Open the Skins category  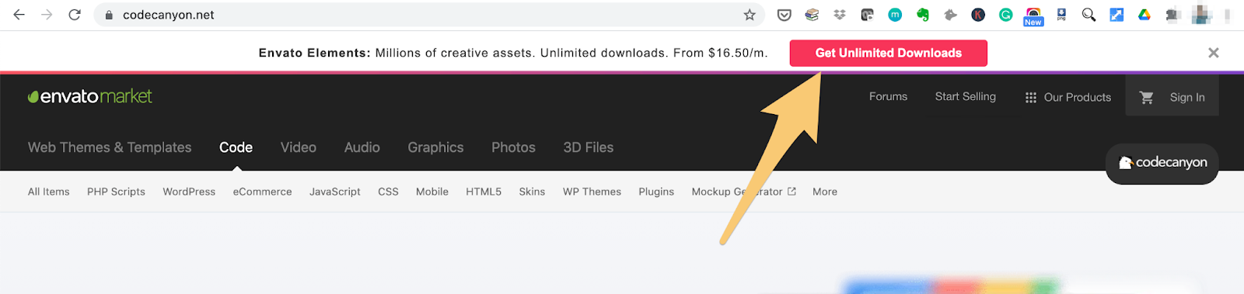(532, 192)
